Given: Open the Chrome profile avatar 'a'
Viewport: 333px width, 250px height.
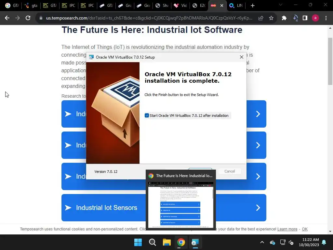Looking at the screenshot, I should pyautogui.click(x=315, y=18).
